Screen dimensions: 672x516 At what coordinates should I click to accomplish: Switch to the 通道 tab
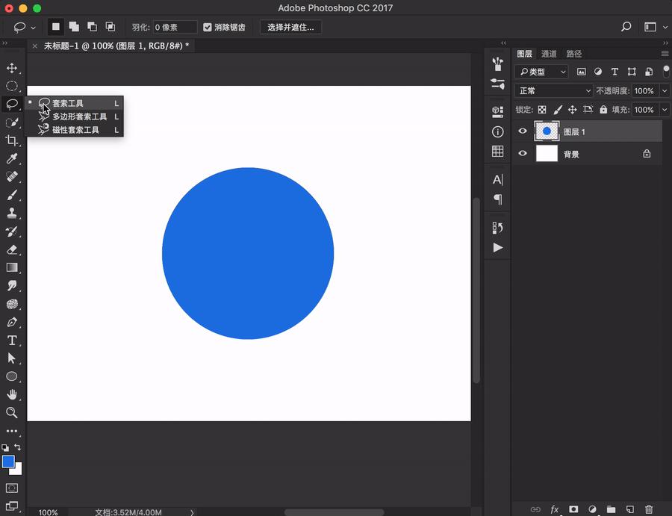[x=549, y=54]
